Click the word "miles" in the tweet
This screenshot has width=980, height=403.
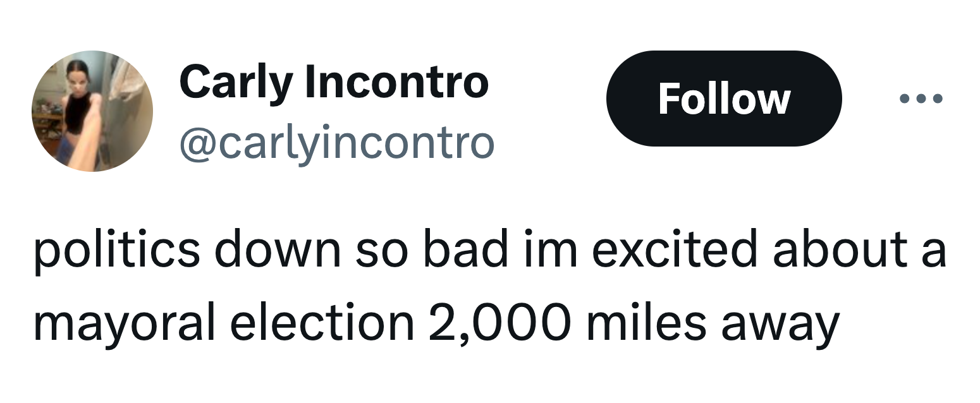639,323
